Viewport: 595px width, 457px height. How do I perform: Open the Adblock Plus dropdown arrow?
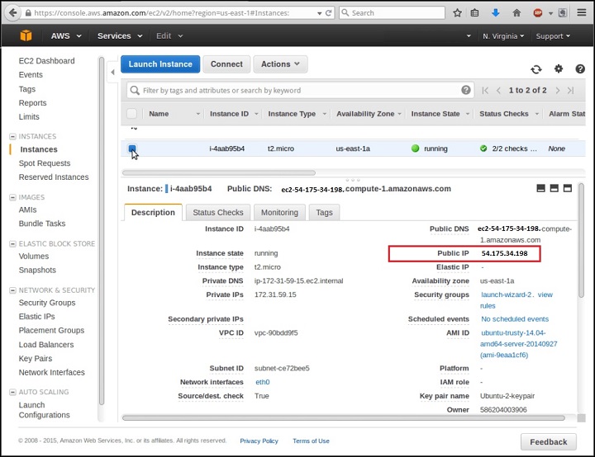tap(550, 13)
